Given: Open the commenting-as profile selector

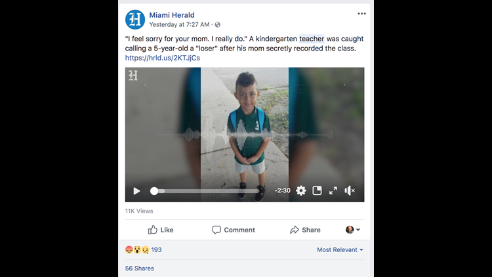Looking at the screenshot, I should tap(354, 230).
